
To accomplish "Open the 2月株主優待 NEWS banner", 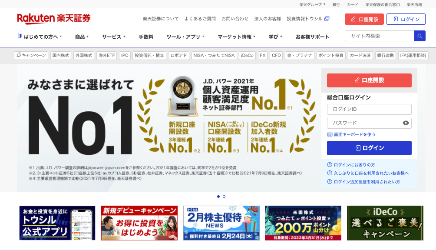I will coord(221,223).
